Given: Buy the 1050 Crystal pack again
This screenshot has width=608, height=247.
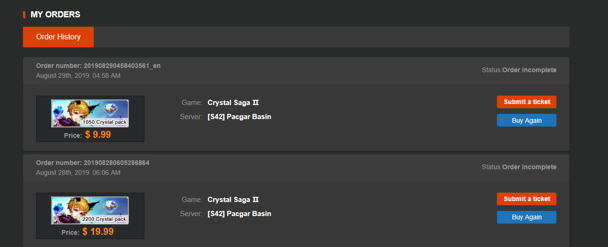Looking at the screenshot, I should click(x=526, y=120).
